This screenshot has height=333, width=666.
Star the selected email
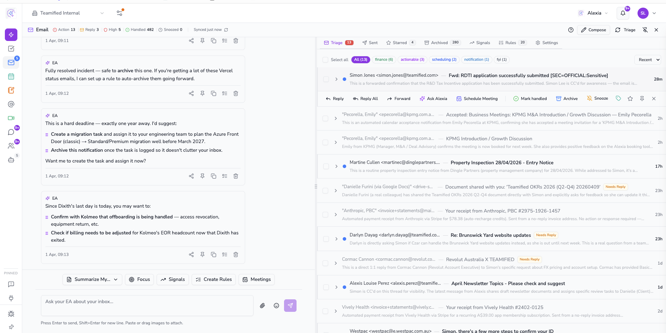pyautogui.click(x=630, y=99)
